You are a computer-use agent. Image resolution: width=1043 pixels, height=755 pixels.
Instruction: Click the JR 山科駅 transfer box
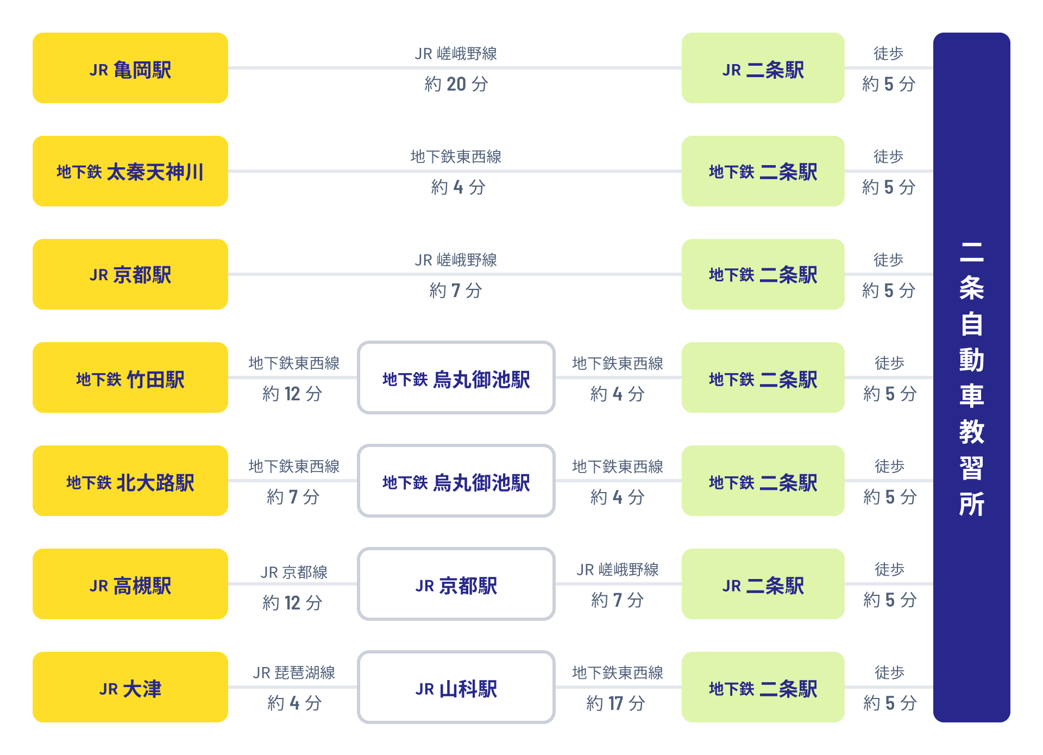456,687
